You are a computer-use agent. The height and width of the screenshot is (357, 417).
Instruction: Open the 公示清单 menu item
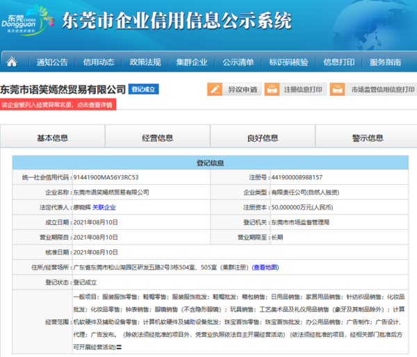tap(238, 63)
